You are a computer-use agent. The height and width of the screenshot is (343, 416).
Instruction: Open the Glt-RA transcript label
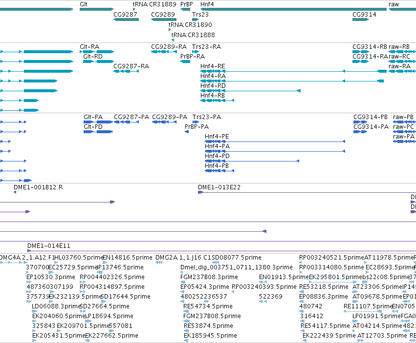[x=89, y=47]
